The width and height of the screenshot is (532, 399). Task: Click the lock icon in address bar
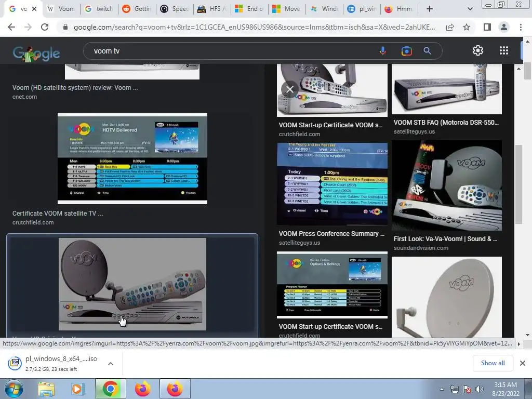[x=65, y=27]
